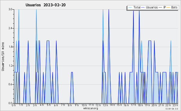Click the '23 h' x-axis label

tap(175, 105)
